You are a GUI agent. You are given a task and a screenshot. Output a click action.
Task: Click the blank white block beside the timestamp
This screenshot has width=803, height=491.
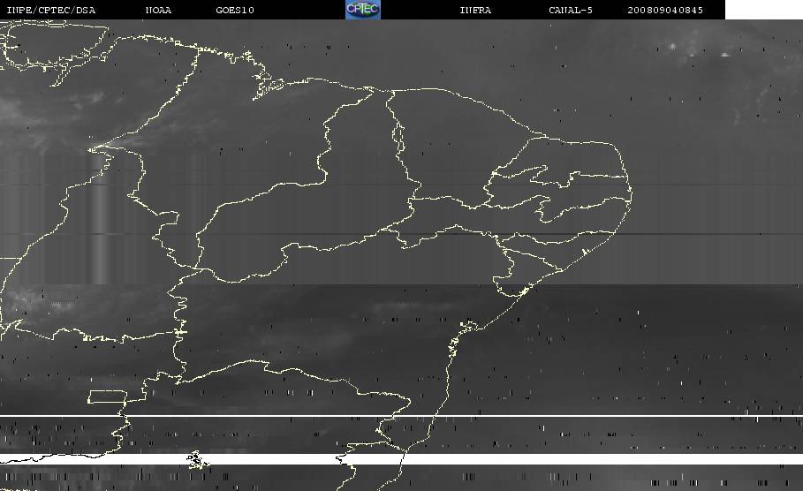tap(763, 10)
